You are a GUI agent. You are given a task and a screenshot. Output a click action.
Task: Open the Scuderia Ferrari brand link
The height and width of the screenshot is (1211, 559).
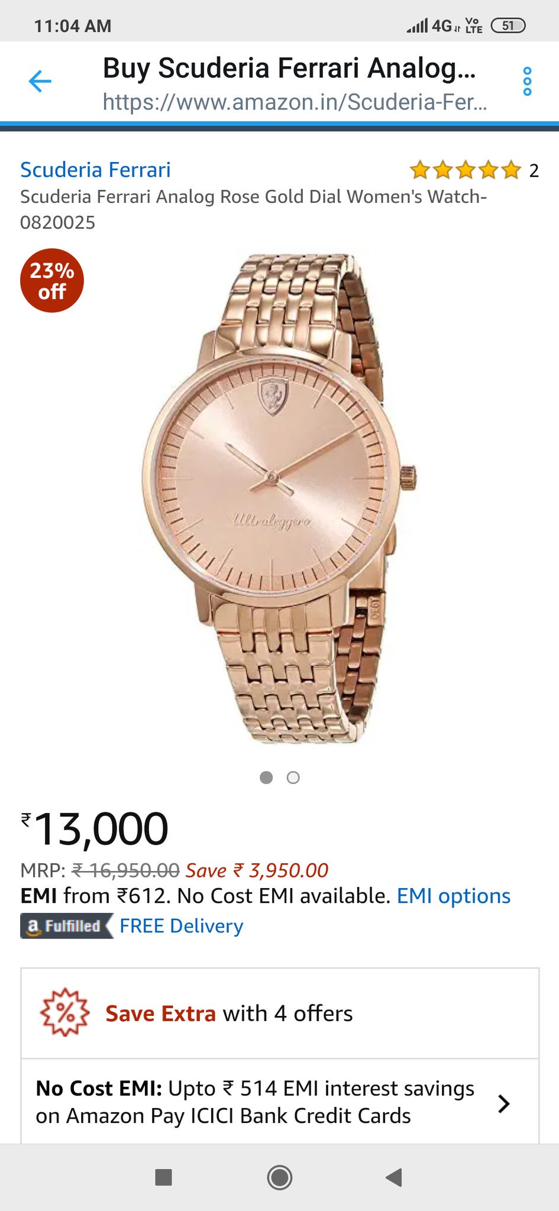95,170
